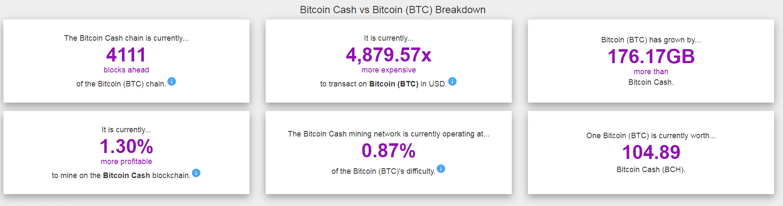Click 'One Bitcoin (BTC) is currently worth...' text
The height and width of the screenshot is (206, 783).
pos(651,136)
